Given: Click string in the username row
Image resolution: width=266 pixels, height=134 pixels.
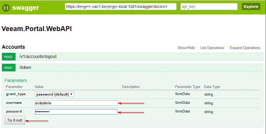Looking at the screenshot, I should point(208,103).
